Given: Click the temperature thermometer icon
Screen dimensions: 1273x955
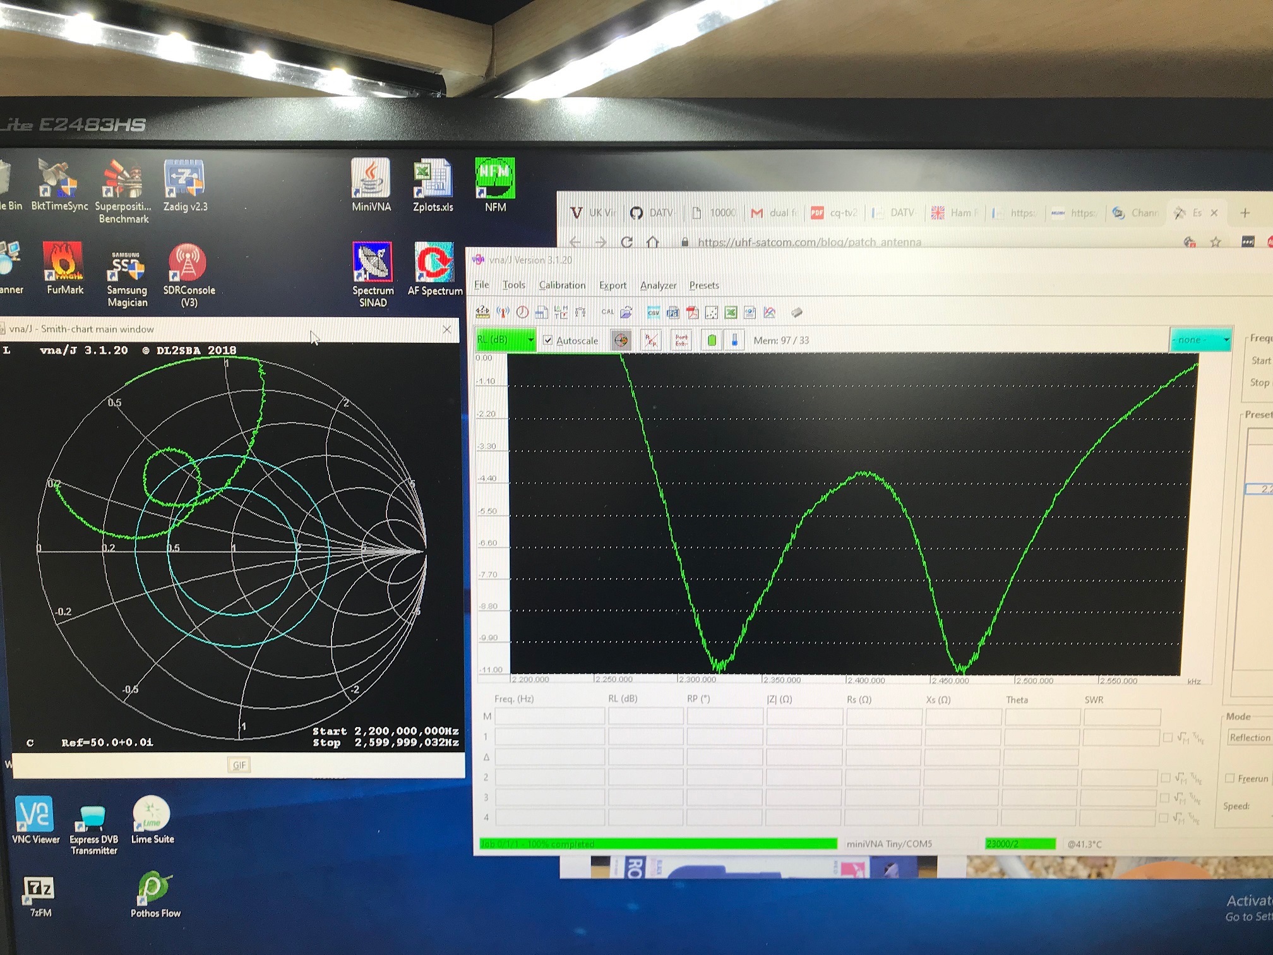Looking at the screenshot, I should (x=734, y=340).
